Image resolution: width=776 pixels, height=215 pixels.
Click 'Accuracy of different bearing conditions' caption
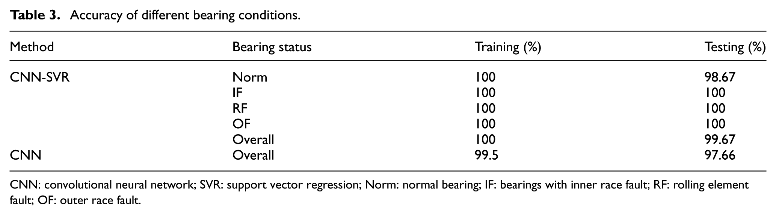click(185, 15)
